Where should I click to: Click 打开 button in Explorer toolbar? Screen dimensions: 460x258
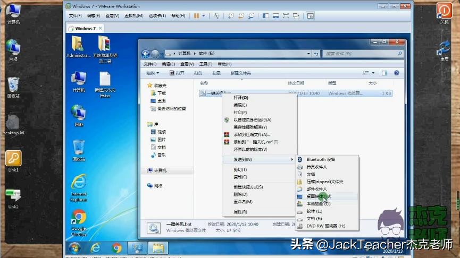177,73
